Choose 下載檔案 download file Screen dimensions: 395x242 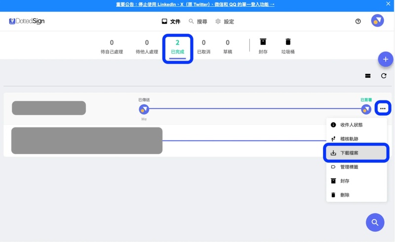coord(356,153)
